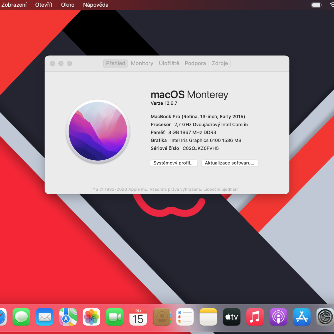Click the Systémový profil... button

[x=174, y=163]
